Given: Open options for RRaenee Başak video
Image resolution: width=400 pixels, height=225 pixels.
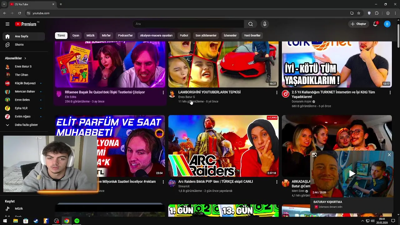Looking at the screenshot, I should coord(163,92).
